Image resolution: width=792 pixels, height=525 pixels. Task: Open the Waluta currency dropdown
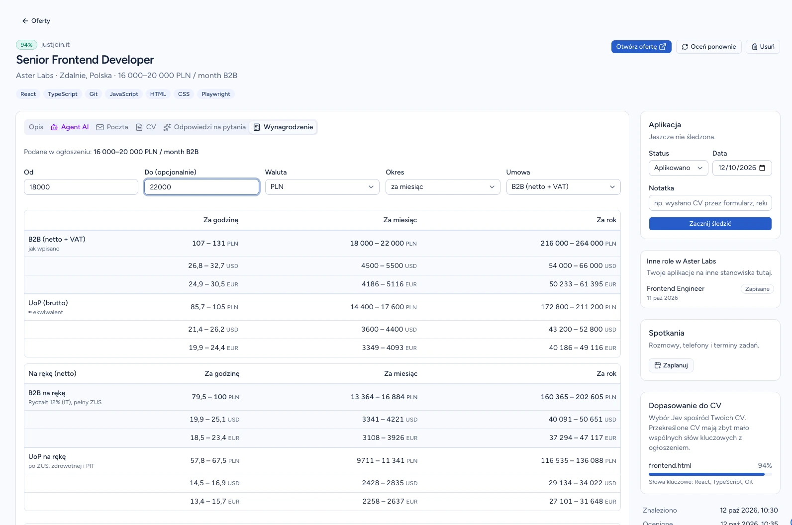click(x=322, y=187)
